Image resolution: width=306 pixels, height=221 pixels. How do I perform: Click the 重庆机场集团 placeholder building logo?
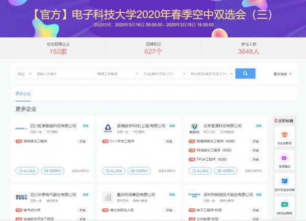point(108,197)
